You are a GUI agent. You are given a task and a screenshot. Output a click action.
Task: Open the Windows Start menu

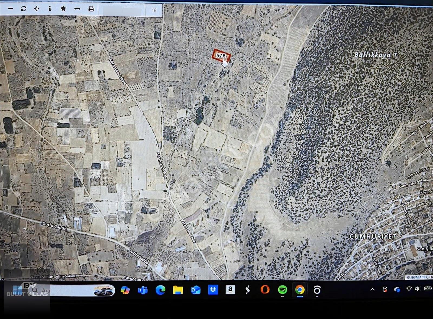pyautogui.click(x=17, y=290)
